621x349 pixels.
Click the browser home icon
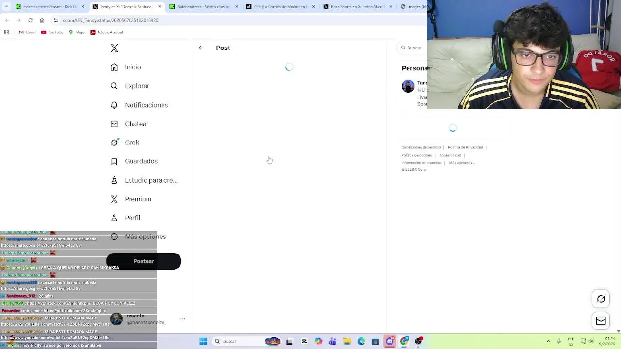[42, 20]
